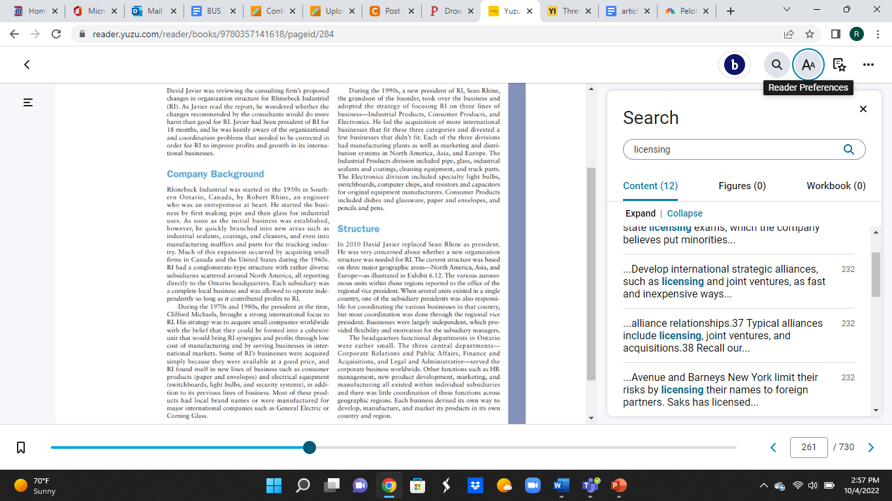
Task: Open a new browser tab
Action: (x=731, y=11)
